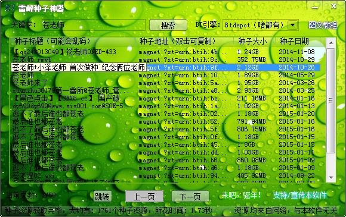
Task: Click the 支持/宣传本软件 link
Action: [299, 195]
